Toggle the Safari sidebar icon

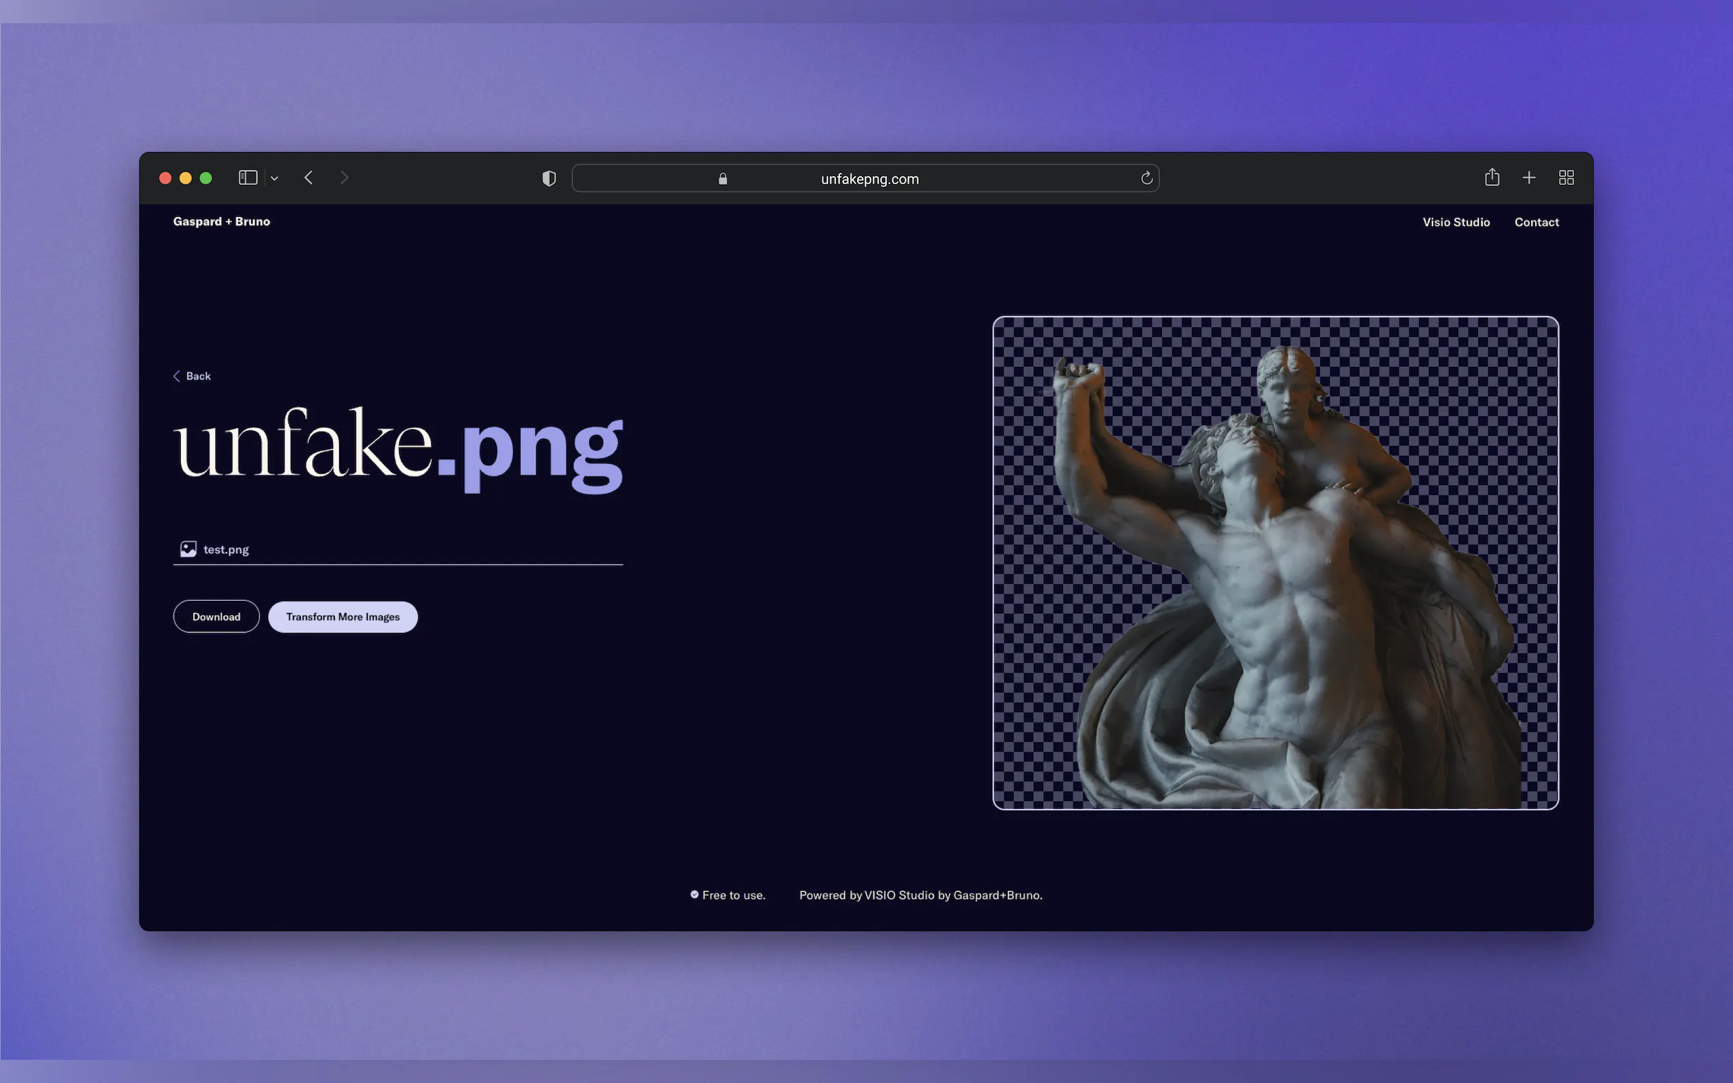pos(248,177)
